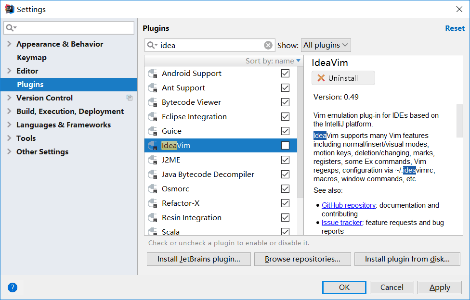Expand the Build, Execution, Deployment section
This screenshot has width=470, height=300.
(9, 112)
